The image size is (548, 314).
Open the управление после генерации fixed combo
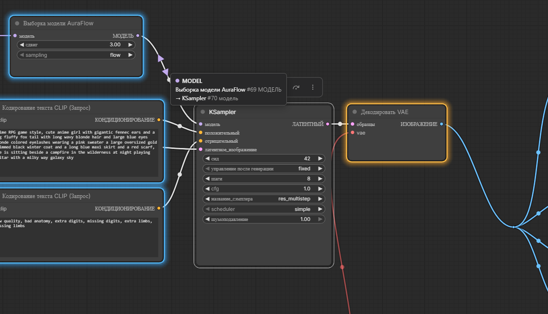coord(264,168)
